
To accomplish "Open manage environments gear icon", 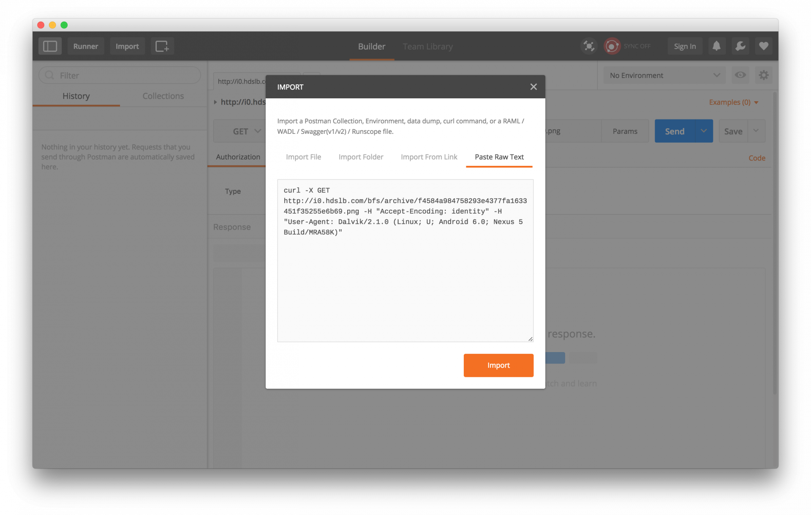I will 764,75.
